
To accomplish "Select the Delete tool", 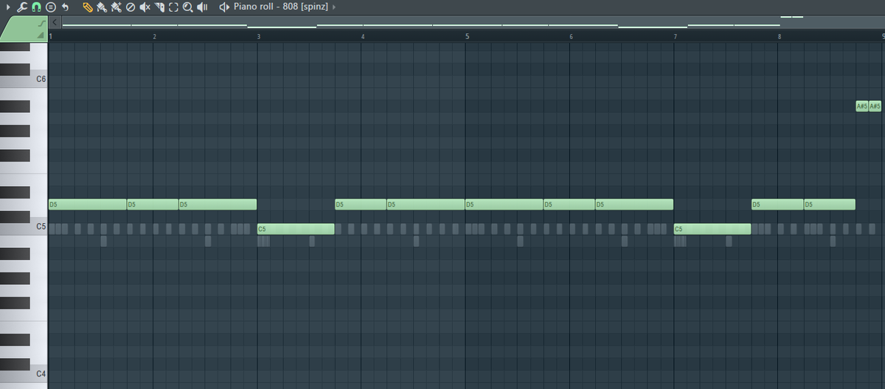I will point(131,7).
